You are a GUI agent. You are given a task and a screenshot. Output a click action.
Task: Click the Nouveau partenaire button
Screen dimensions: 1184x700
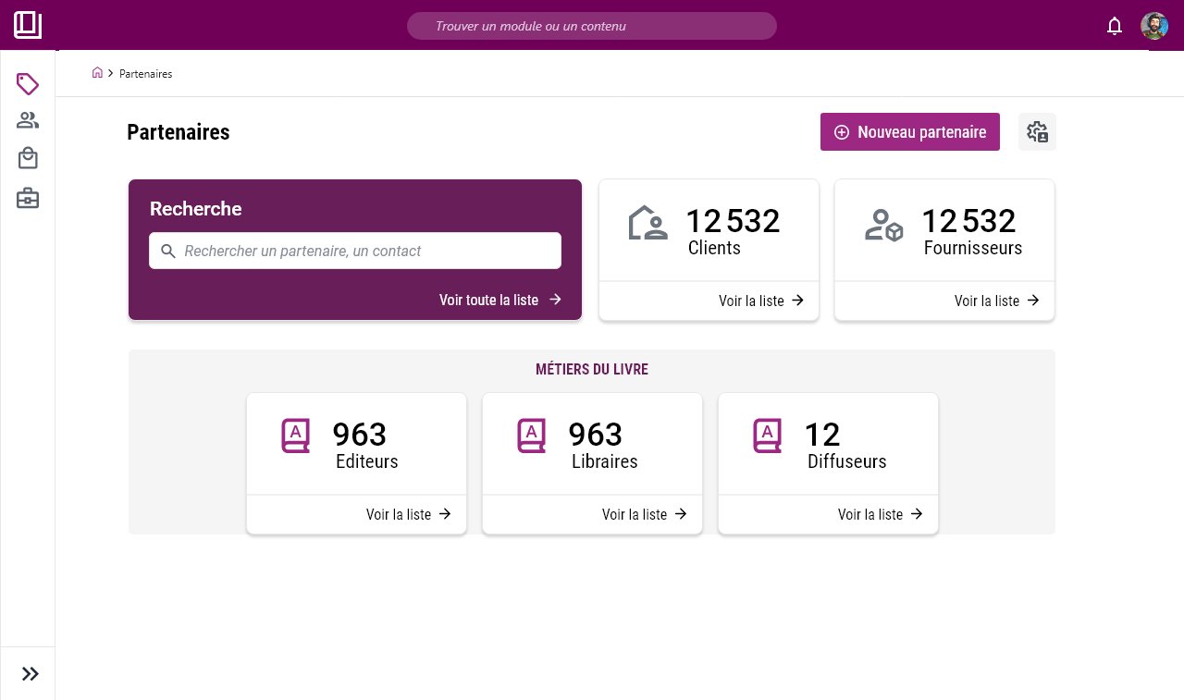pyautogui.click(x=909, y=132)
